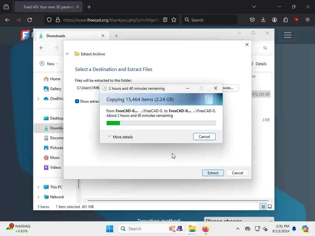The width and height of the screenshot is (315, 236).
Task: Click the Extract button
Action: pos(213,173)
